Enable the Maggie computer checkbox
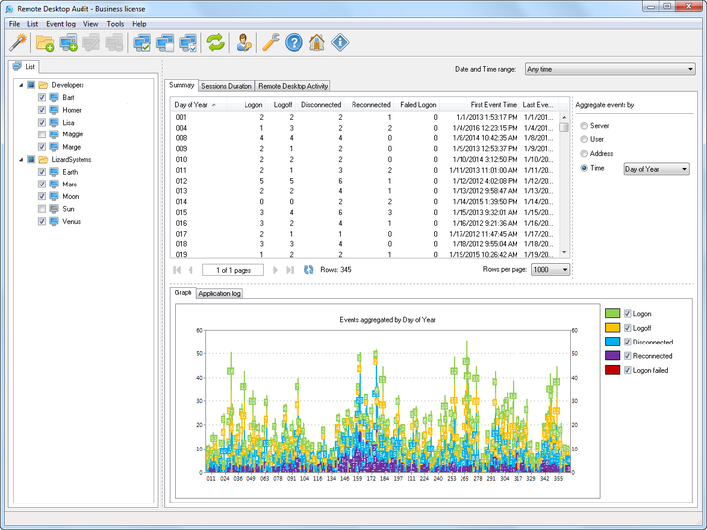The height and width of the screenshot is (530, 707). point(42,134)
